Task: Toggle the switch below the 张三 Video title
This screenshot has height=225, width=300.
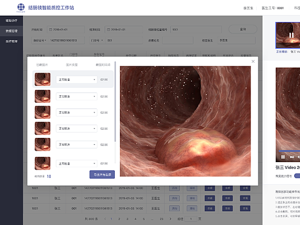Action: click(x=297, y=176)
